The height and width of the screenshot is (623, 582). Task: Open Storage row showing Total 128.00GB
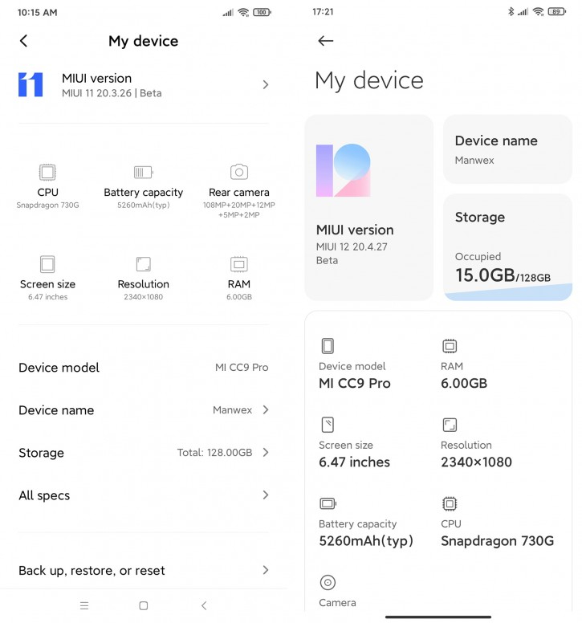(x=143, y=453)
